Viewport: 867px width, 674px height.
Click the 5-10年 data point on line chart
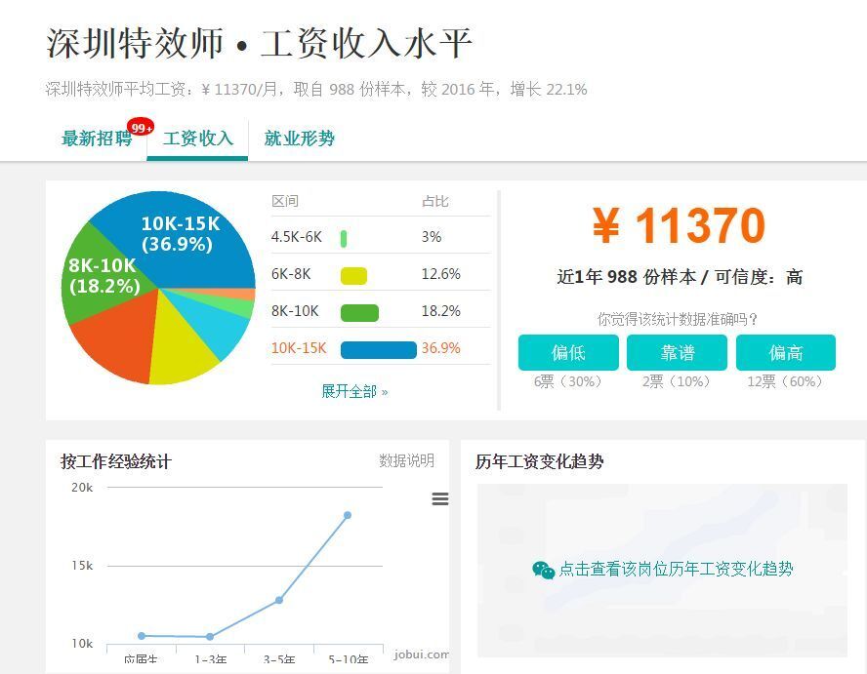(347, 515)
